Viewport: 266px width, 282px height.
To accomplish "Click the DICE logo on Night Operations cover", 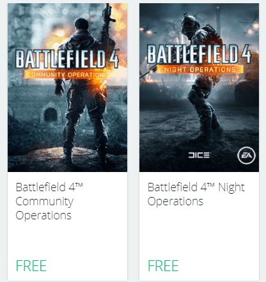I will (199, 155).
